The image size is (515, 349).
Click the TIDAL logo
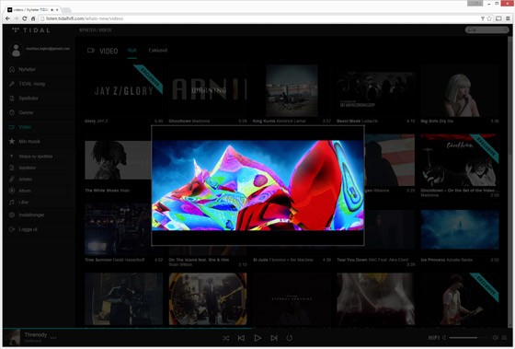[x=31, y=30]
